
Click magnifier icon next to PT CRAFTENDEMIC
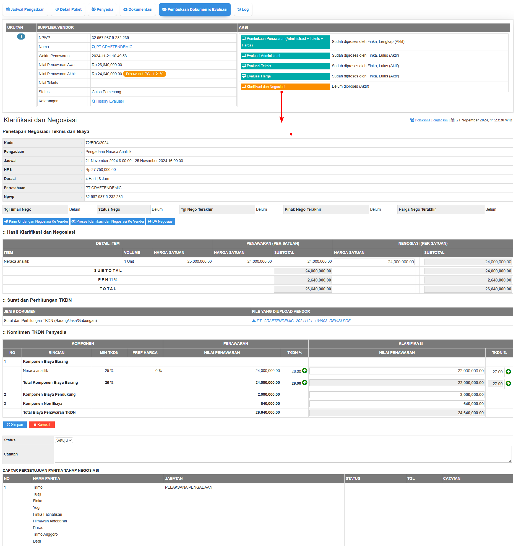click(93, 47)
